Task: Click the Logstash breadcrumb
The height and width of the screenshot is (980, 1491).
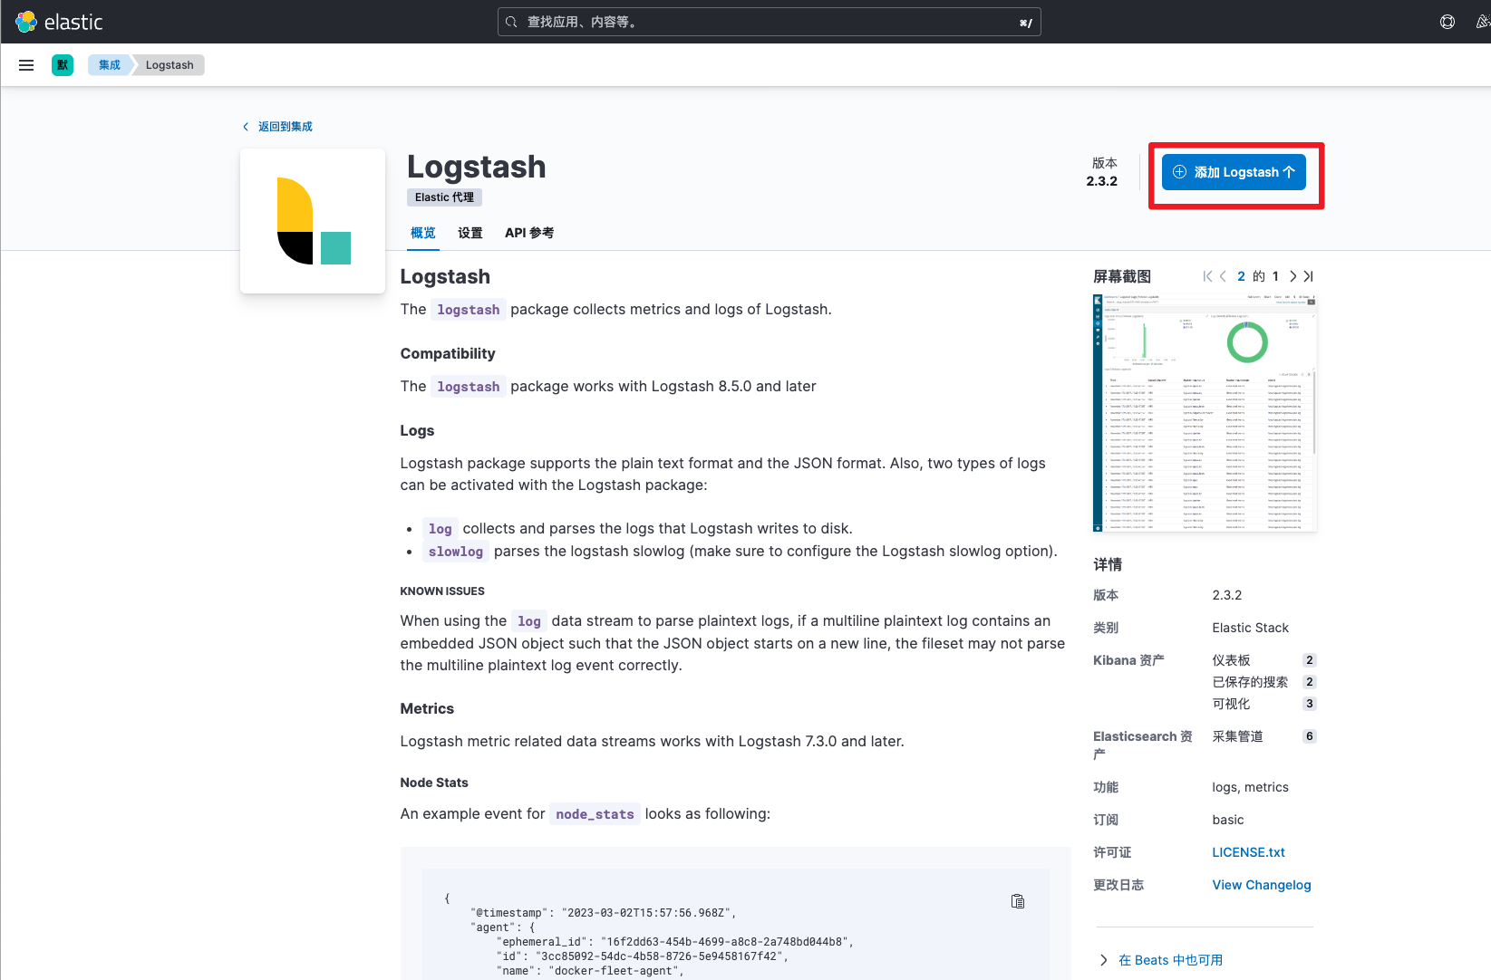Action: [x=169, y=65]
